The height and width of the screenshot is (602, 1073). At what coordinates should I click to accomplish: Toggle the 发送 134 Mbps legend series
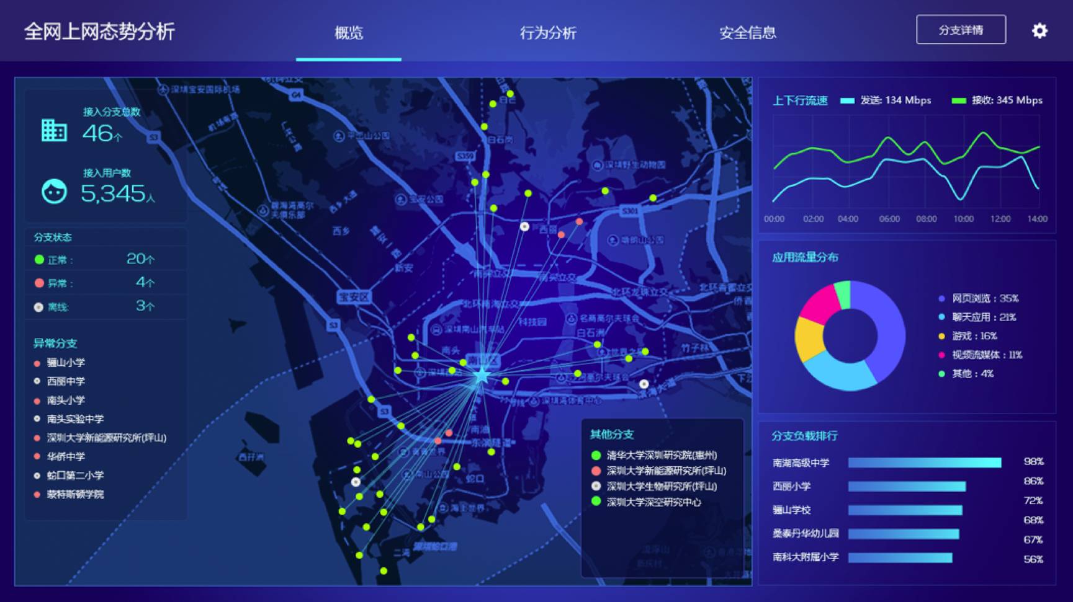(886, 100)
